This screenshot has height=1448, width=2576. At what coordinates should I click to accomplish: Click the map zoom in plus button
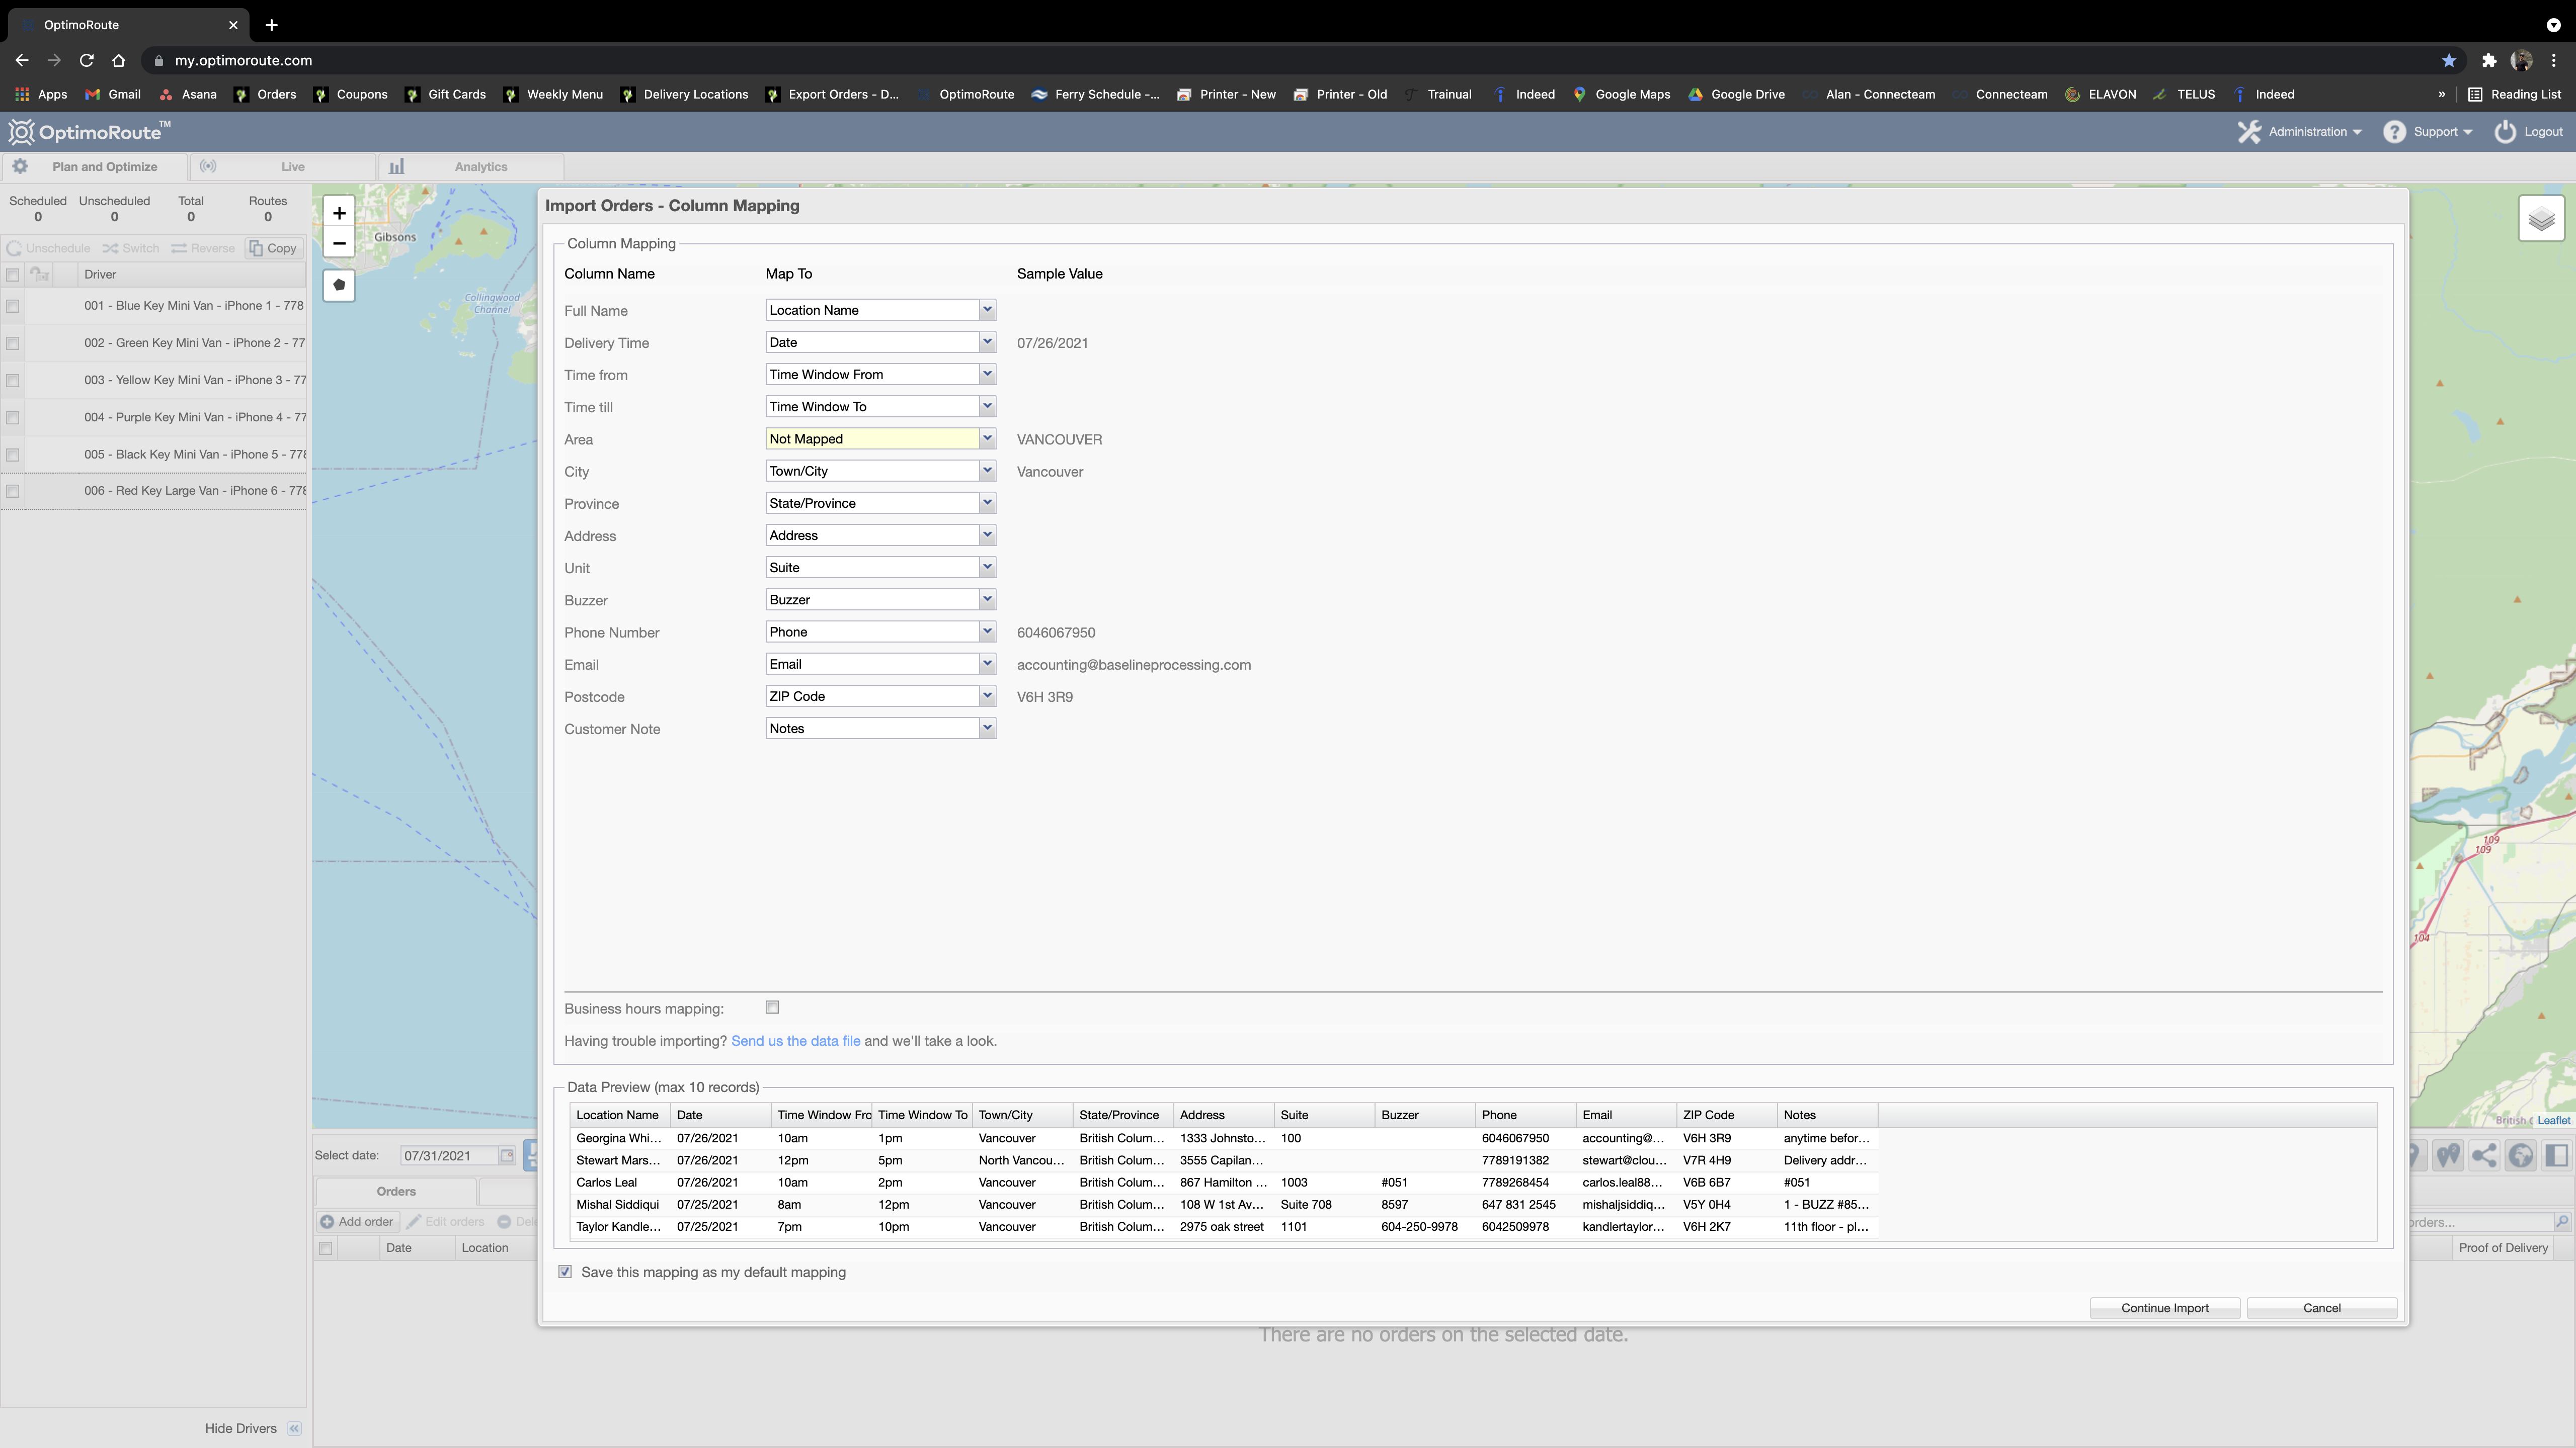(339, 213)
